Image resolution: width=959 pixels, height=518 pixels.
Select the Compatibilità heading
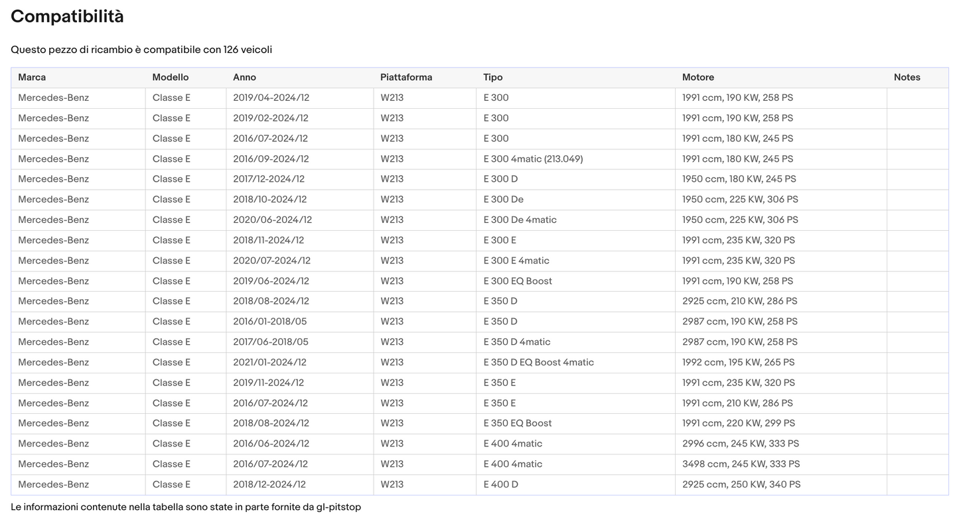tap(67, 17)
